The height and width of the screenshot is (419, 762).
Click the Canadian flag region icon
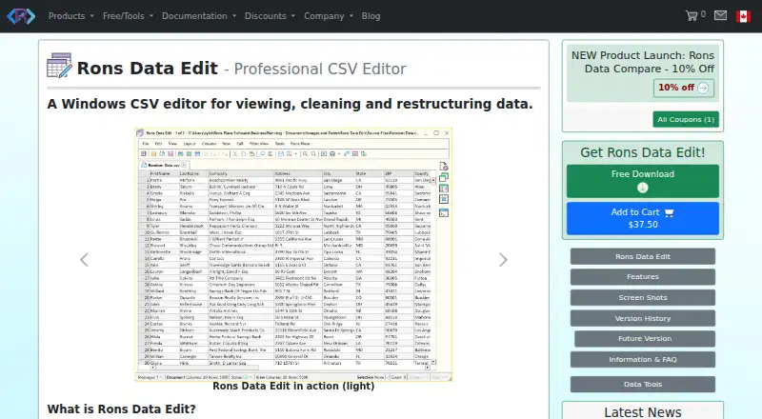(743, 16)
